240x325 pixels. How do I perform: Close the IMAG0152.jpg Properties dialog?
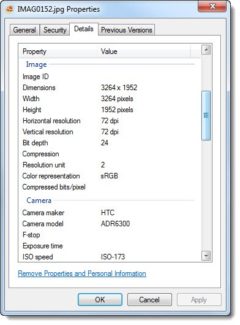pyautogui.click(x=212, y=6)
